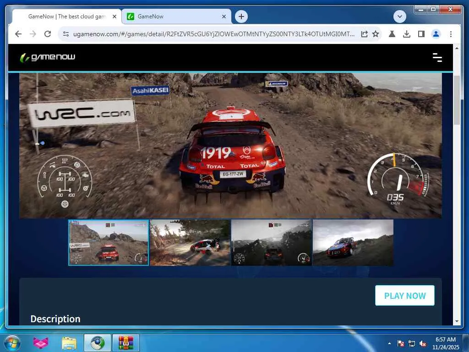Click the share page icon

[x=364, y=34]
